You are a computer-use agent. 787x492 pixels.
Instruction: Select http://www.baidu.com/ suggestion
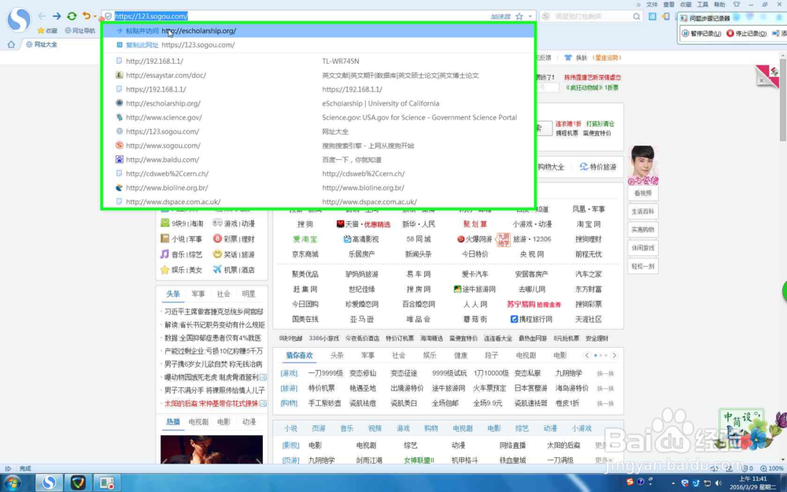click(x=319, y=160)
